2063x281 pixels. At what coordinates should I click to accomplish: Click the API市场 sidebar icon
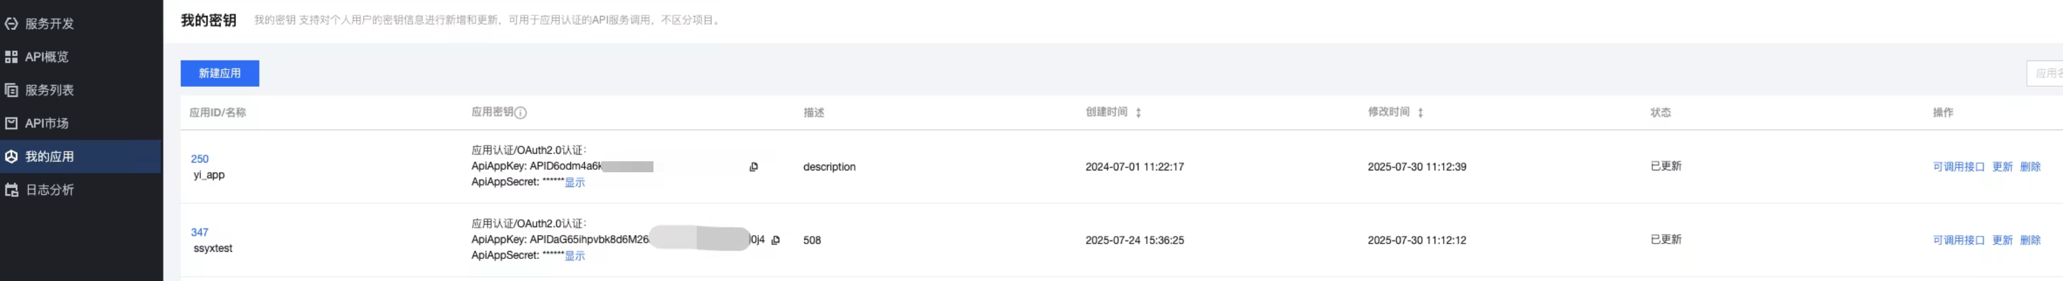[11, 123]
